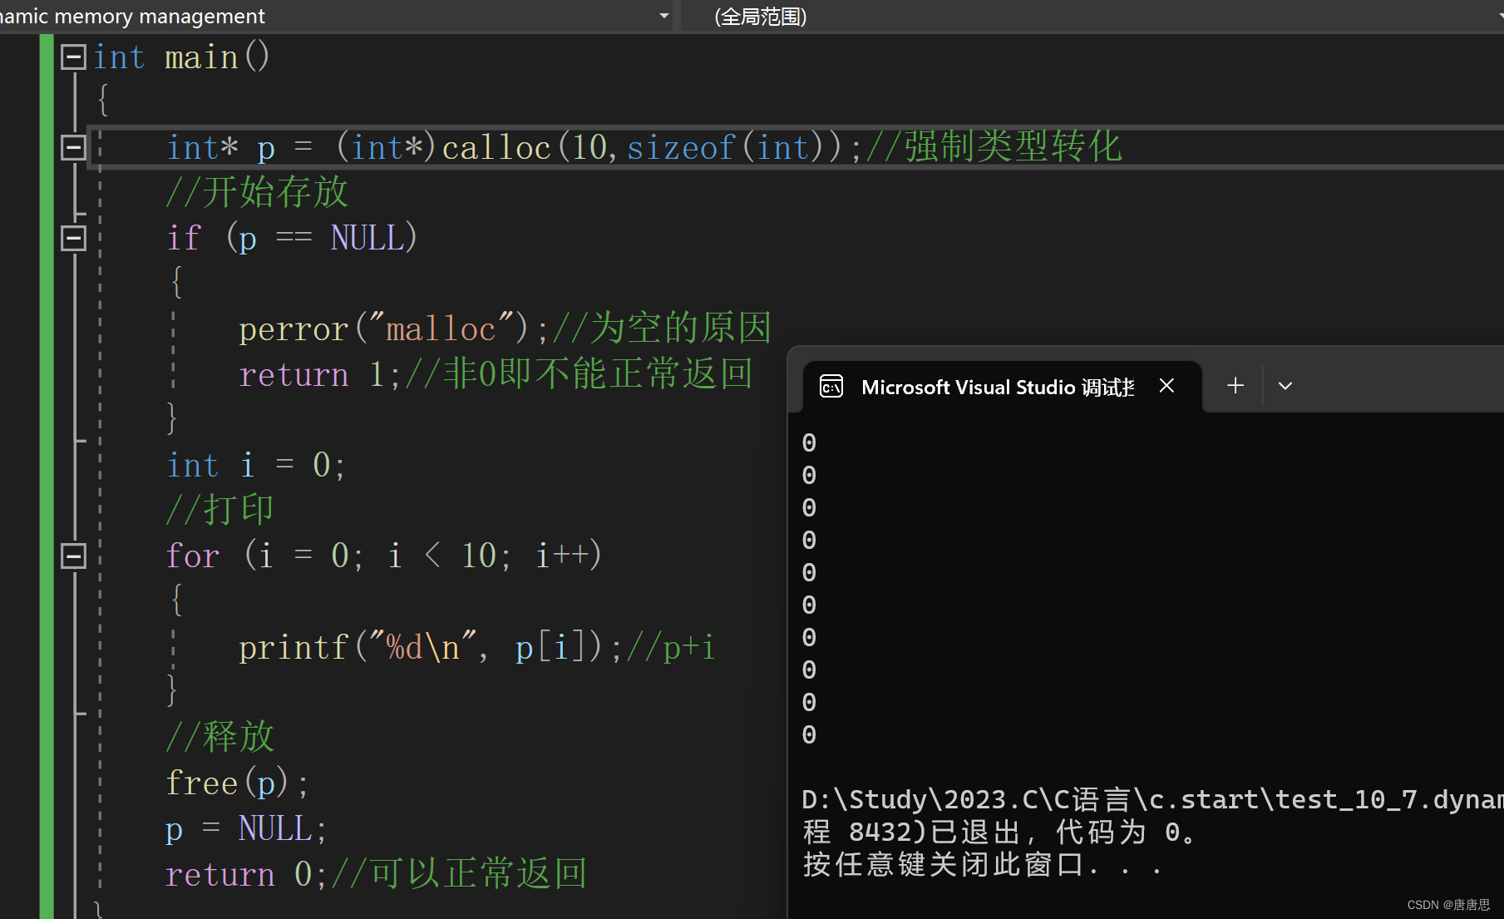Collapse the int main() function block
The width and height of the screenshot is (1504, 919).
tap(74, 57)
